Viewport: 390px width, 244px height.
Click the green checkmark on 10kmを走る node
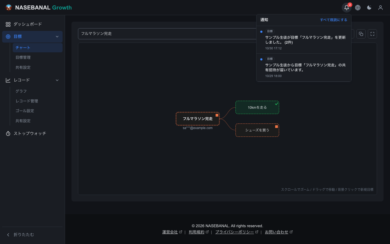tap(277, 104)
